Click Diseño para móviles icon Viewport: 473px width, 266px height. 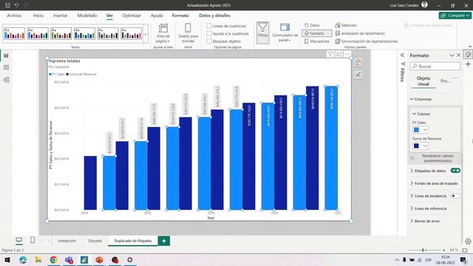188,28
